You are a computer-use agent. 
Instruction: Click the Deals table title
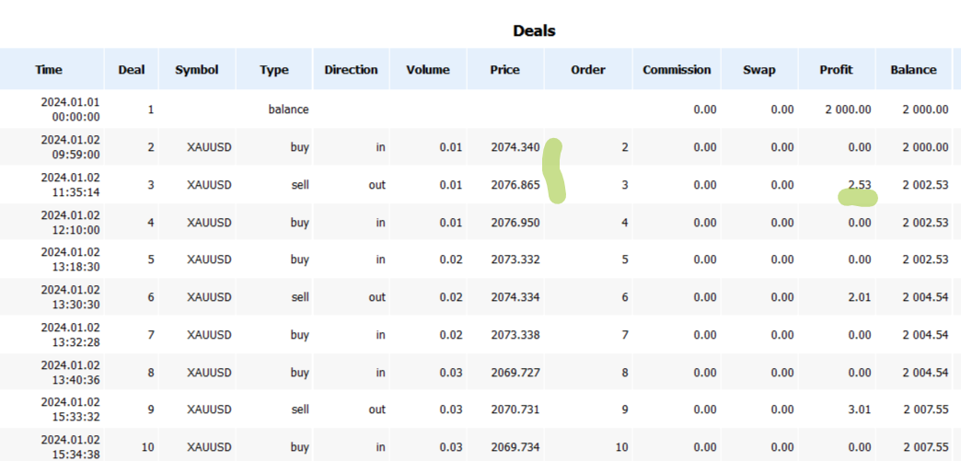(535, 30)
